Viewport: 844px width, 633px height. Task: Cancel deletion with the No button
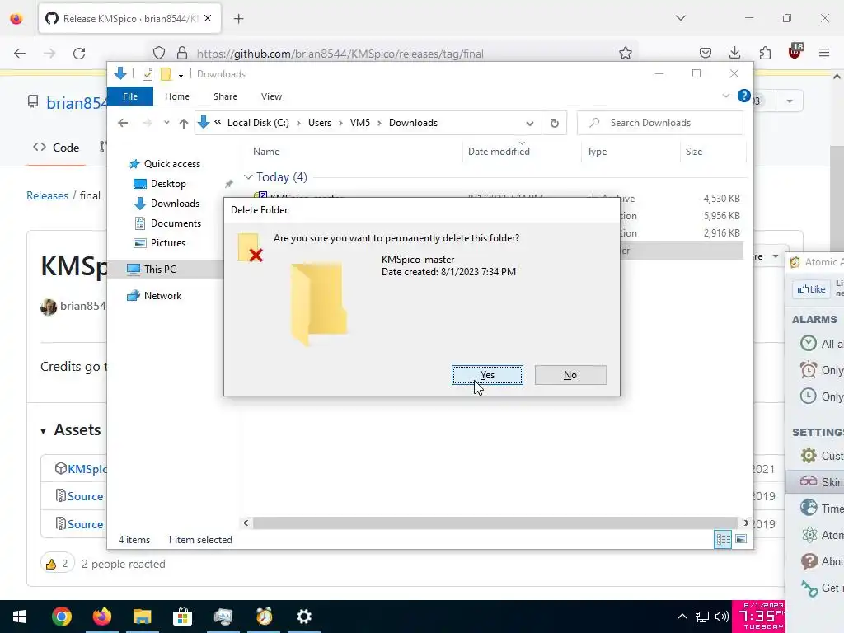coord(570,375)
